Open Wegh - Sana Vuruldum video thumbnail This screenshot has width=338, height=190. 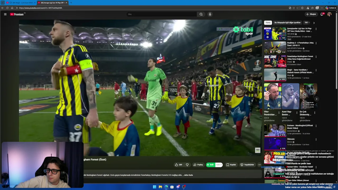point(275,75)
